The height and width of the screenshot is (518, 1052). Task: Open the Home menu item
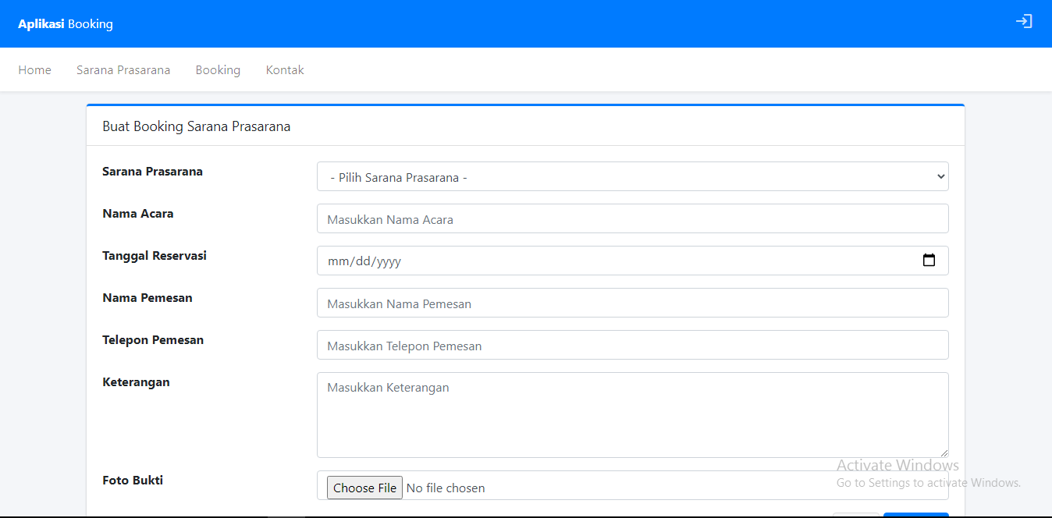pyautogui.click(x=35, y=70)
